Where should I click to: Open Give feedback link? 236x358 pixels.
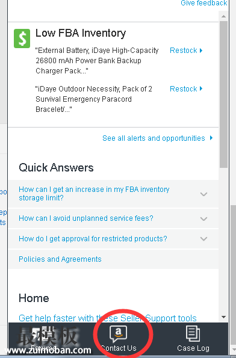[204, 3]
